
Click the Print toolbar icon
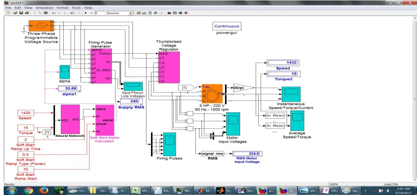click(26, 13)
